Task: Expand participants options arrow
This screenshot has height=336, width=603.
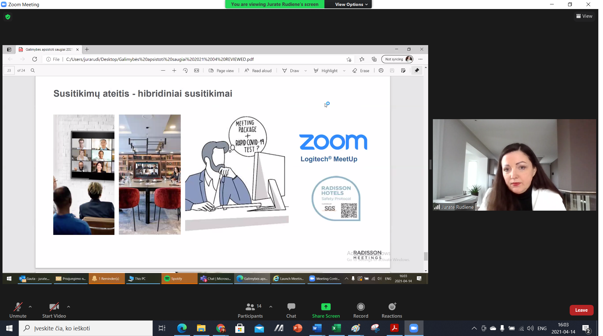Action: [271, 307]
